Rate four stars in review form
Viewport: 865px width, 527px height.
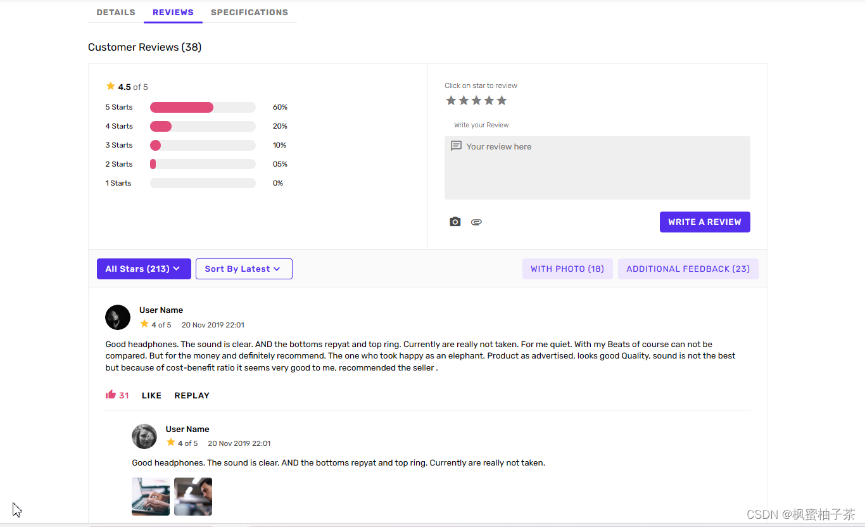pyautogui.click(x=489, y=100)
